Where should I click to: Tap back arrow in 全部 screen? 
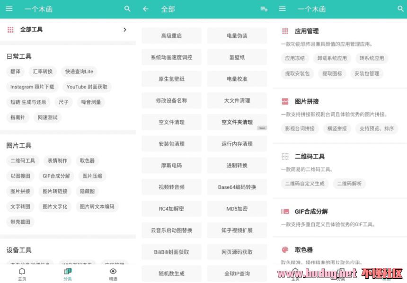(146, 9)
